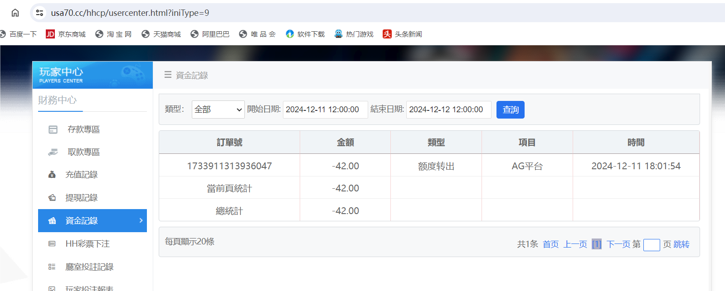The height and width of the screenshot is (291, 725).
Task: Click the hamburger menu icon next to 資金記錄
Action: [x=168, y=75]
